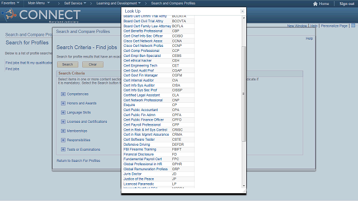
Task: Click the Clear button
Action: pyautogui.click(x=93, y=65)
